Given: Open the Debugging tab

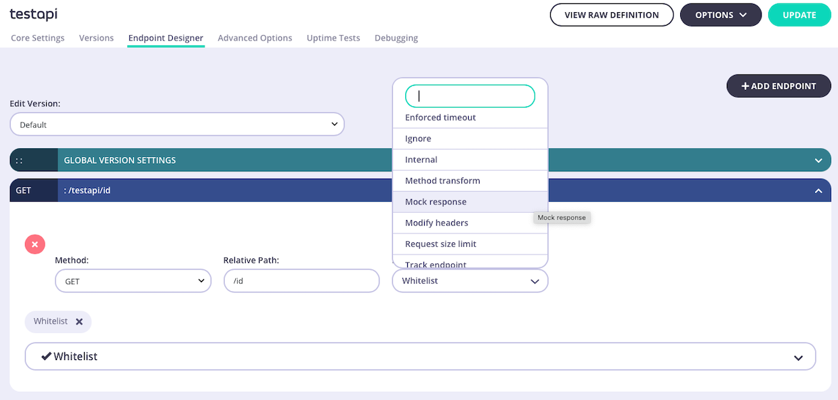Looking at the screenshot, I should click(x=396, y=38).
